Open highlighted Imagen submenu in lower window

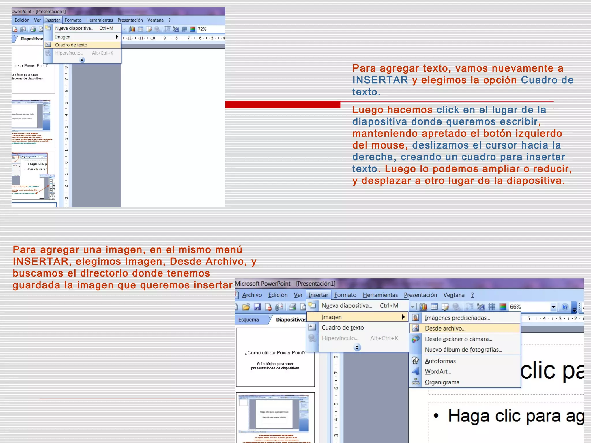pyautogui.click(x=357, y=317)
